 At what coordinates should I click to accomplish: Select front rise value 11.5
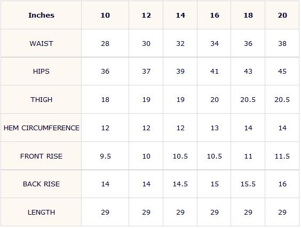click(282, 156)
